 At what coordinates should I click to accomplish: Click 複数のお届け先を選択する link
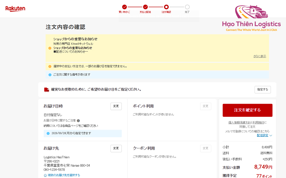pyautogui.click(x=64, y=175)
